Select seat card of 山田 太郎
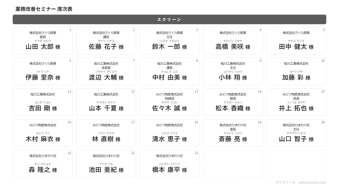The height and width of the screenshot is (191, 339). [43, 41]
